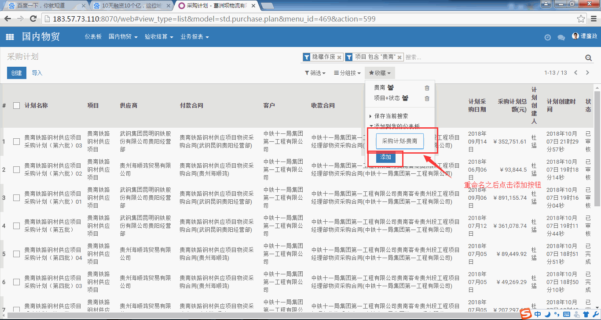Open the conversations chat icon
The image size is (601, 320).
tap(561, 38)
